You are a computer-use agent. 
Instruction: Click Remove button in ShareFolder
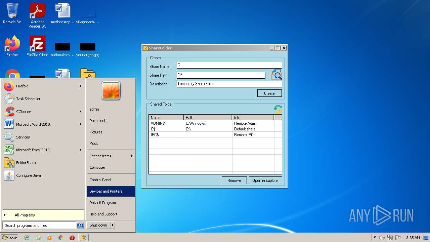click(x=234, y=180)
